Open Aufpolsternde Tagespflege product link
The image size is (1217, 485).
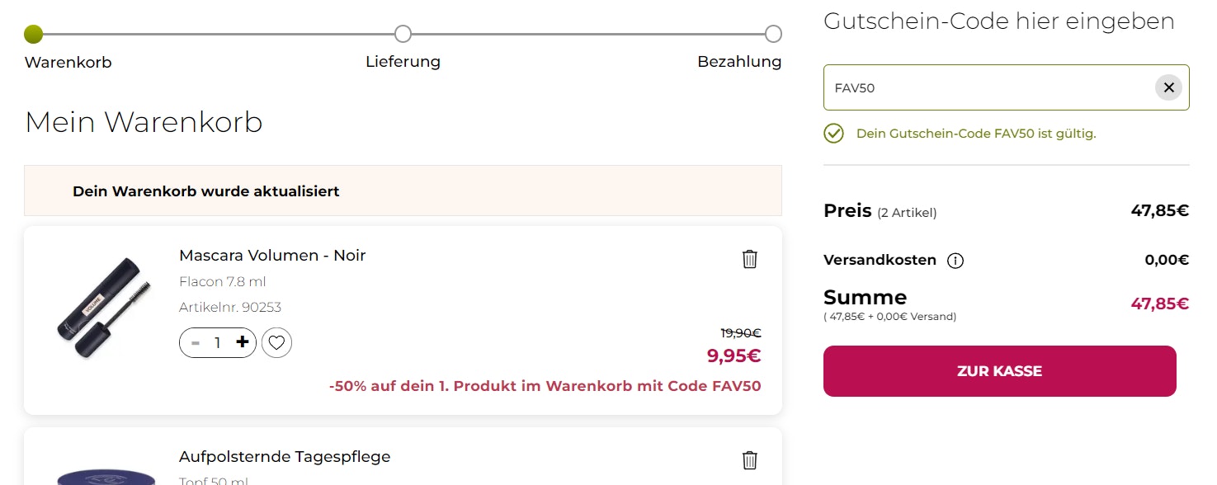tap(285, 457)
